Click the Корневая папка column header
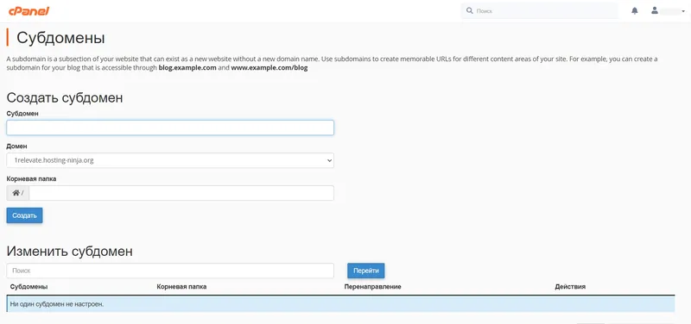The height and width of the screenshot is (324, 691). [181, 287]
